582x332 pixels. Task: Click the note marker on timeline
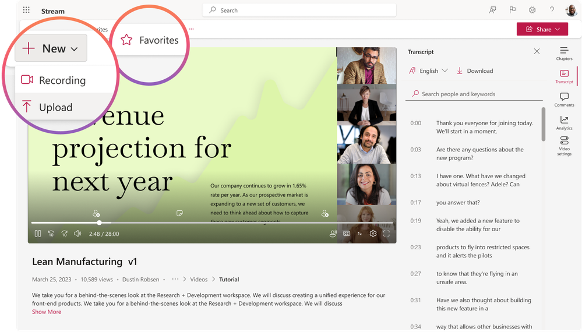coord(179,213)
